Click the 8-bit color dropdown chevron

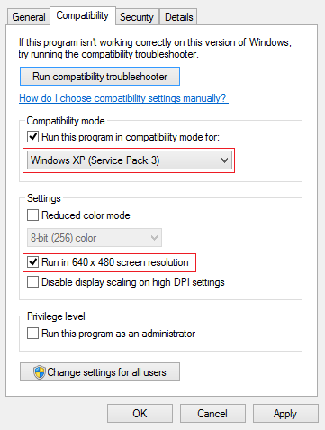pyautogui.click(x=154, y=238)
